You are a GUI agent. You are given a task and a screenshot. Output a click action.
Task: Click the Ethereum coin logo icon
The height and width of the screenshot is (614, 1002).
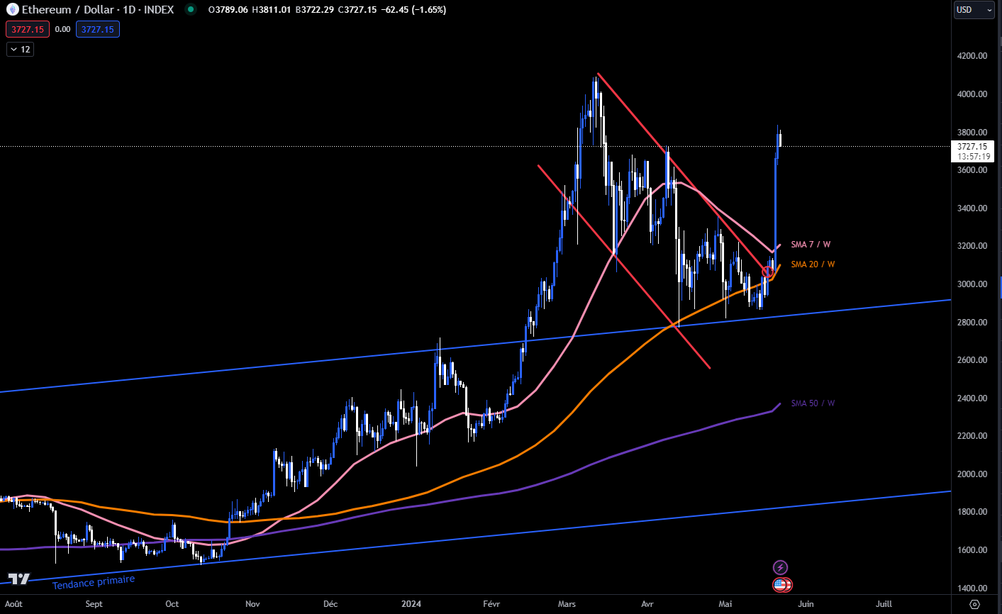pyautogui.click(x=12, y=10)
